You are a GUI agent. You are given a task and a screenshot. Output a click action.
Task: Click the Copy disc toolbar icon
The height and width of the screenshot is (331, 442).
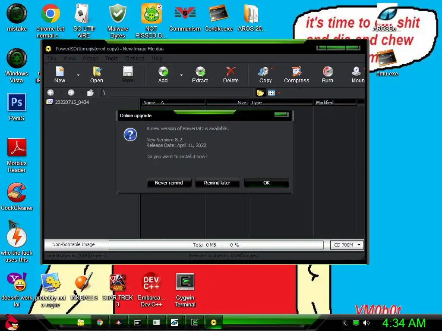tap(265, 75)
